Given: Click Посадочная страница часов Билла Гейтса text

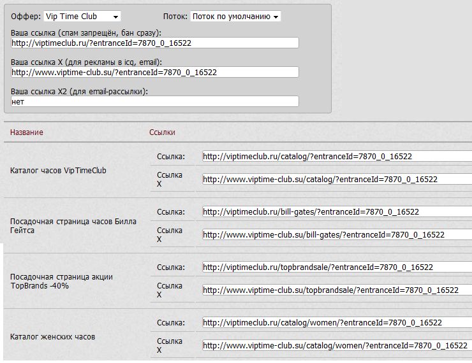Looking at the screenshot, I should pos(73,226).
